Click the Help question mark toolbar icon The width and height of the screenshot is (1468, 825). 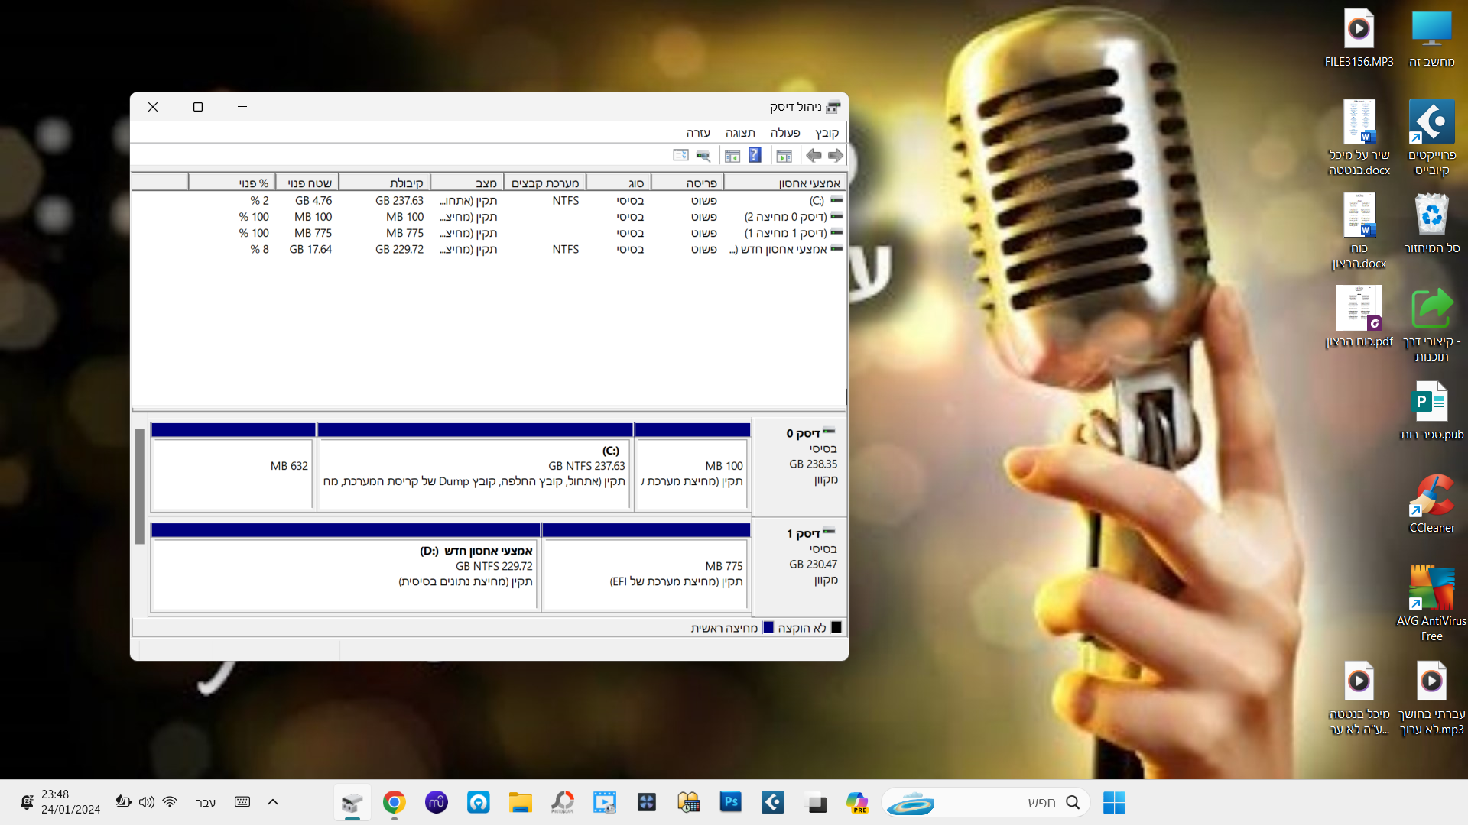coord(755,156)
